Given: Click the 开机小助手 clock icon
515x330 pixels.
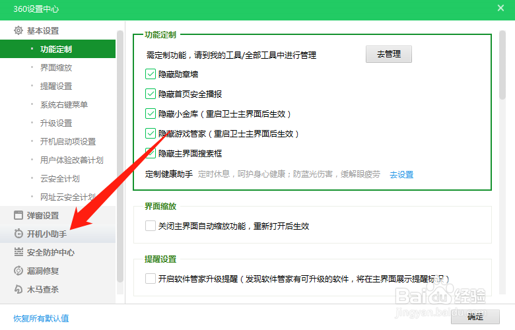Looking at the screenshot, I should (18, 234).
